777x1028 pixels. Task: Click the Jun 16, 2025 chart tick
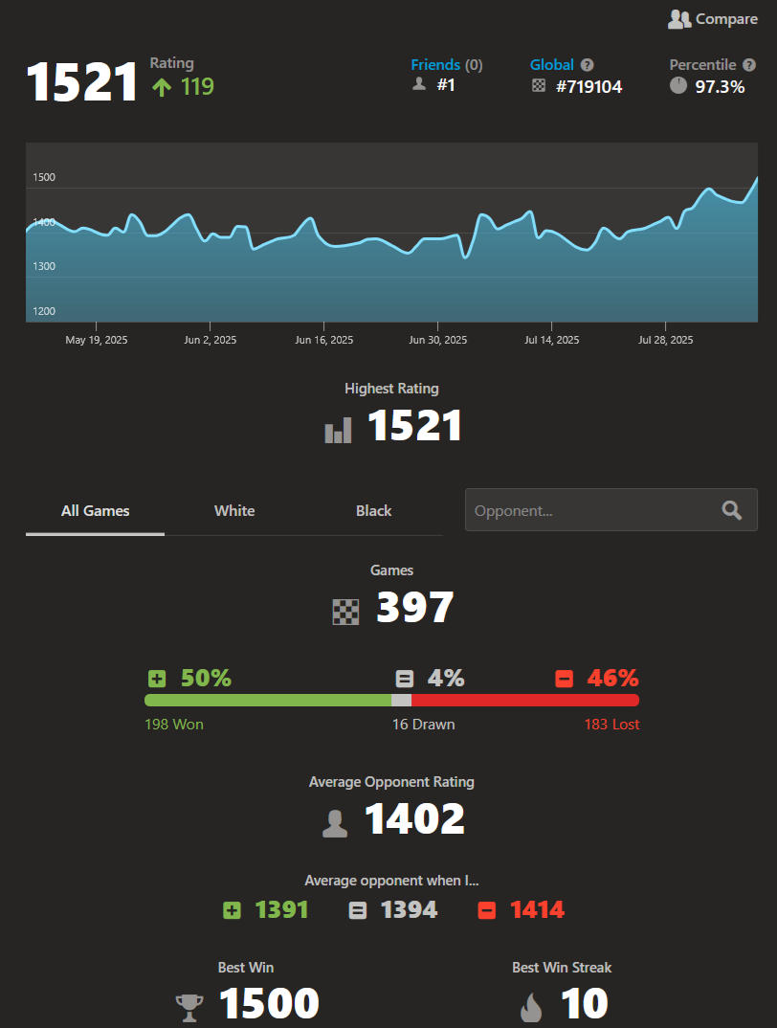click(324, 326)
